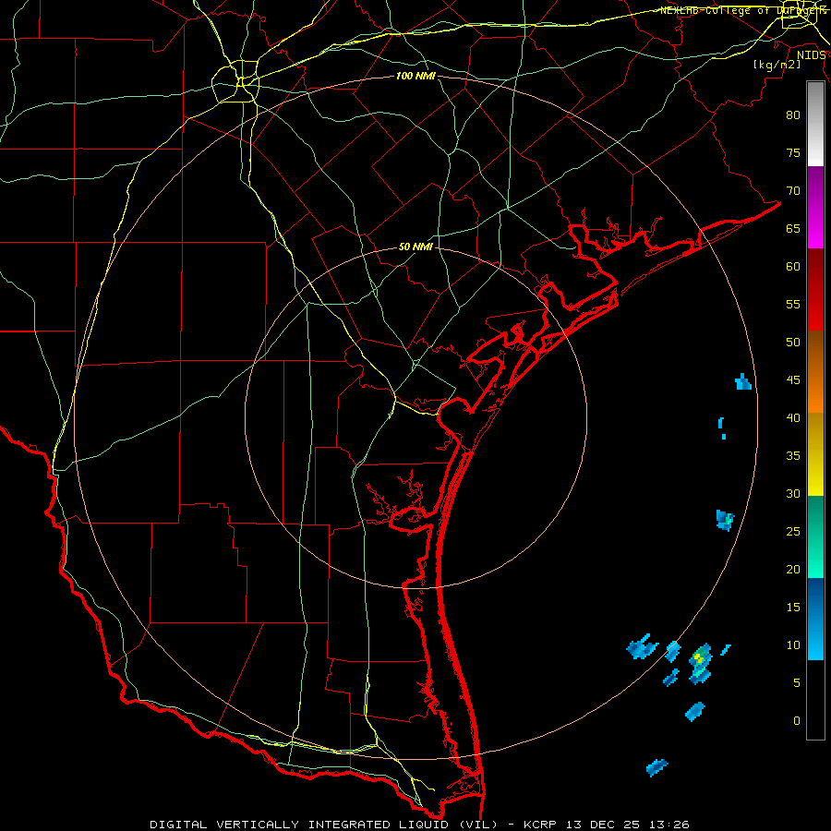The height and width of the screenshot is (831, 831).
Task: Click the yellow segment of the color bar
Action: coord(815,454)
